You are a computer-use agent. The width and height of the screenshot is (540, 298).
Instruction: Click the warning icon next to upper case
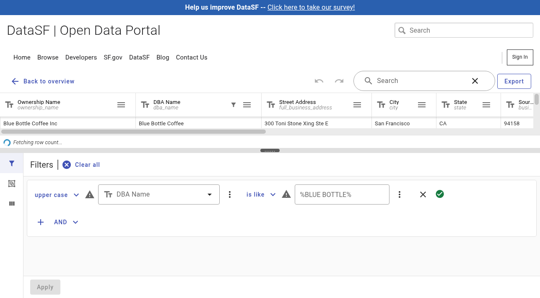(x=90, y=194)
